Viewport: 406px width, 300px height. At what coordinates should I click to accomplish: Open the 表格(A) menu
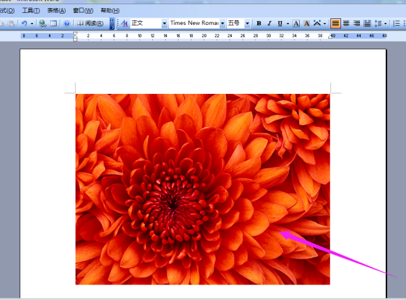click(x=57, y=11)
